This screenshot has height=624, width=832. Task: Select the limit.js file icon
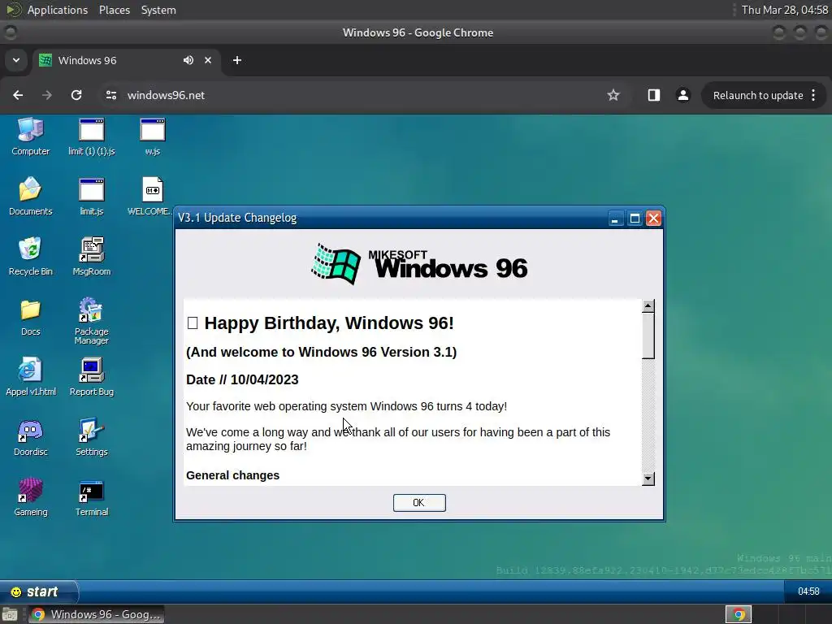pos(91,197)
